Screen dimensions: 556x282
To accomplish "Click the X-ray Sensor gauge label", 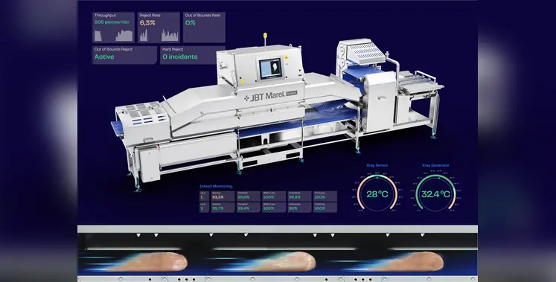I will tap(377, 165).
